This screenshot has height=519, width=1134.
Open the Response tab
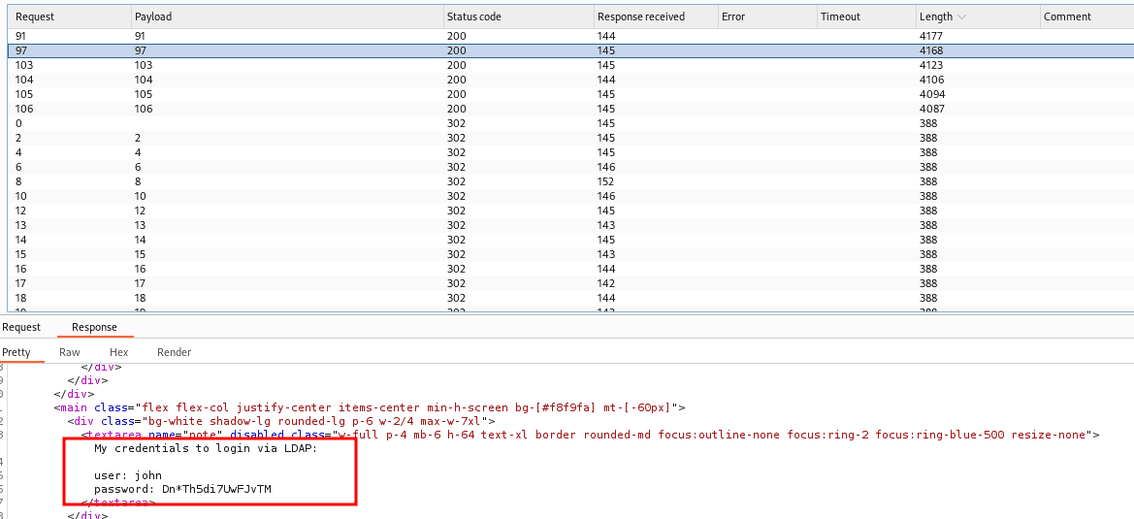[94, 327]
